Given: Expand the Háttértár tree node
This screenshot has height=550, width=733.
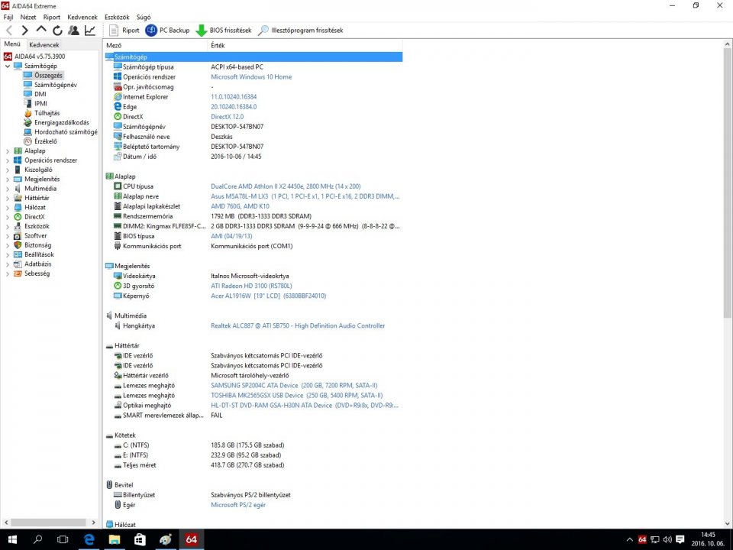Looking at the screenshot, I should 8,199.
